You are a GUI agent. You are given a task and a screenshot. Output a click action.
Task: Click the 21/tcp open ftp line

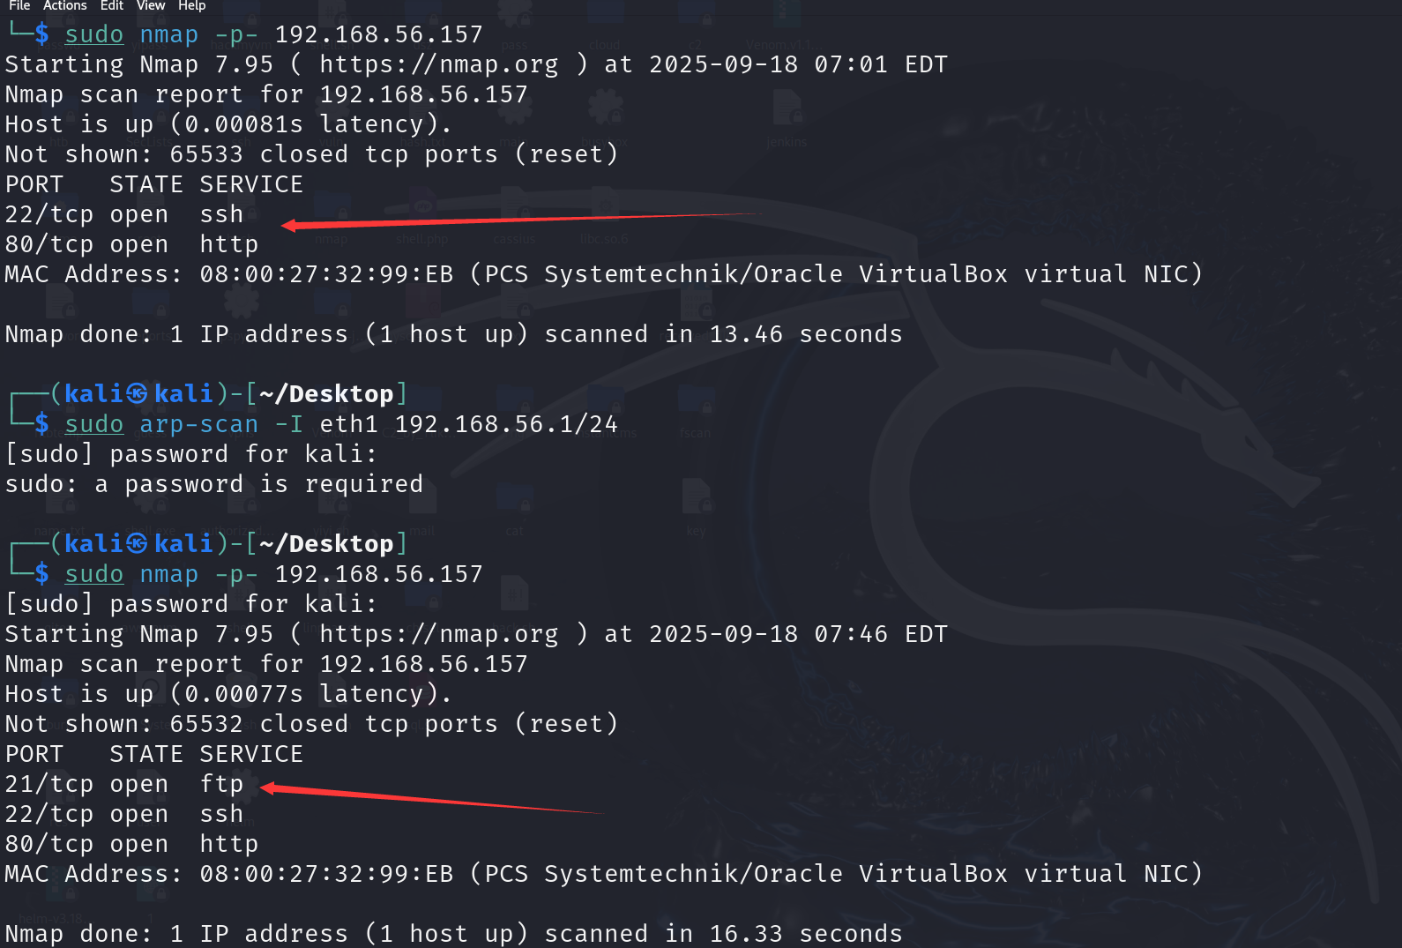pyautogui.click(x=123, y=784)
